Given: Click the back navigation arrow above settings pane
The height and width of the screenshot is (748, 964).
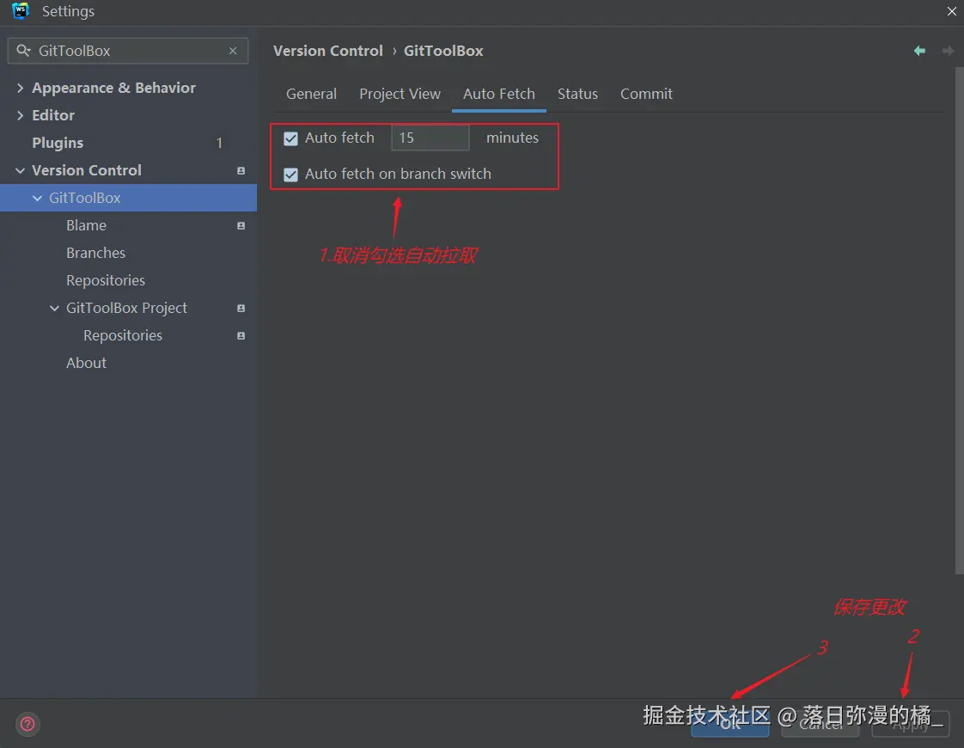Looking at the screenshot, I should (919, 51).
